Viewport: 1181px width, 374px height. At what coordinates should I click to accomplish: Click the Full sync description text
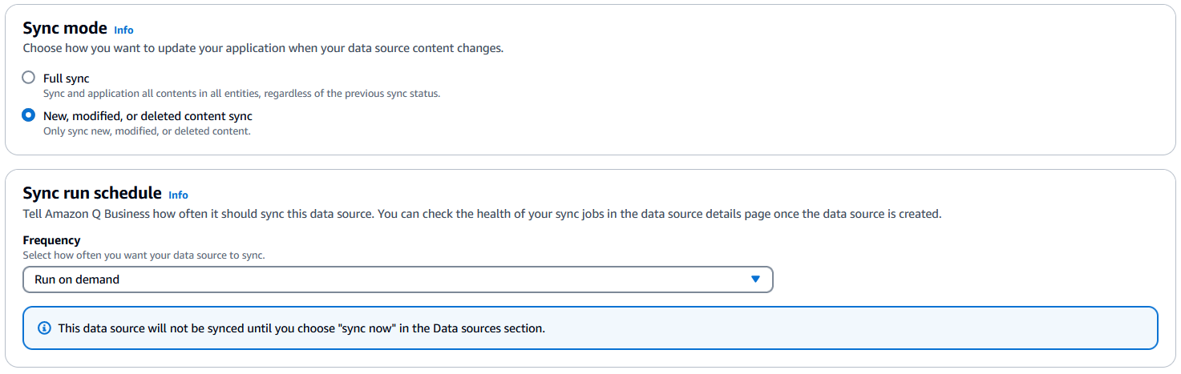tap(241, 93)
